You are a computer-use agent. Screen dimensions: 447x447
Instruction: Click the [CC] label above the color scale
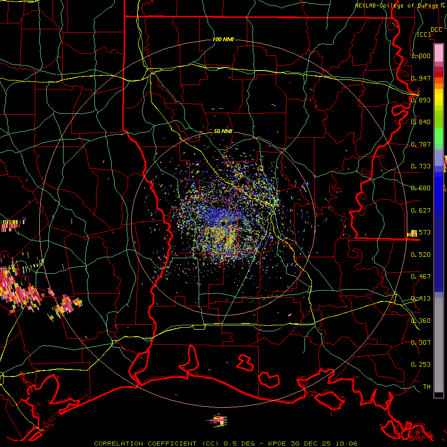(x=424, y=34)
